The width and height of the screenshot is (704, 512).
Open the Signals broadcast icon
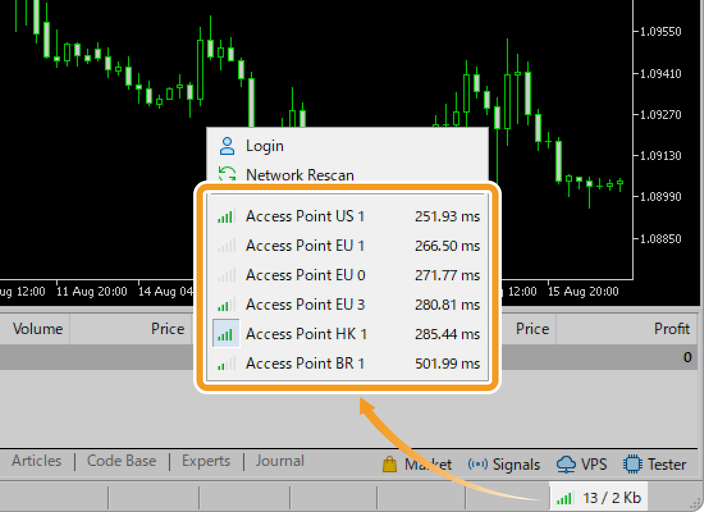(x=477, y=465)
